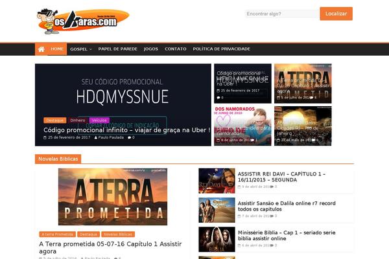Focus the 'Encontrar algo?' search field
This screenshot has height=259, width=389.
coord(282,14)
